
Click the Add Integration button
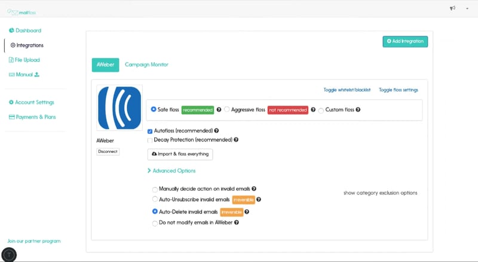tap(405, 41)
